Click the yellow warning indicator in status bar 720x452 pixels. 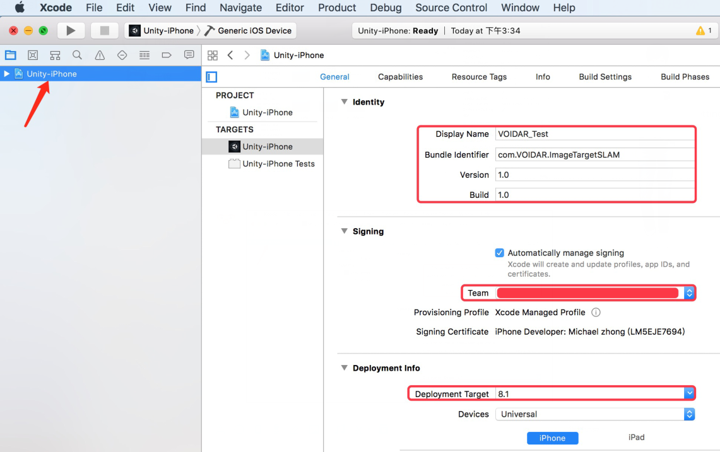click(x=700, y=31)
